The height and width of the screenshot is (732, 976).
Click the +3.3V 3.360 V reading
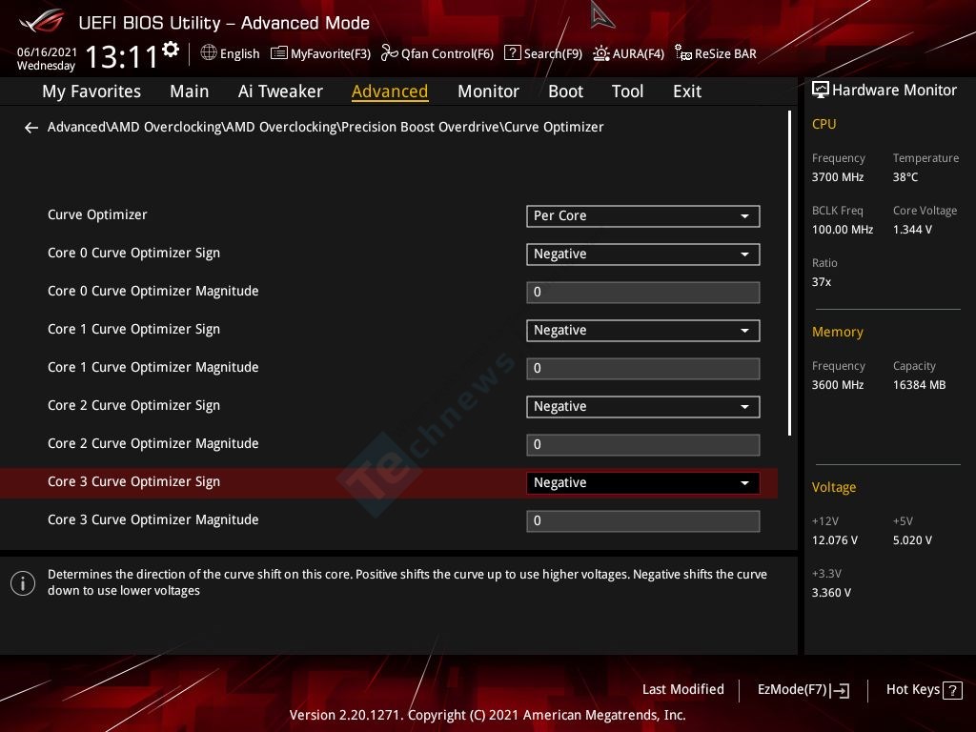point(831,593)
